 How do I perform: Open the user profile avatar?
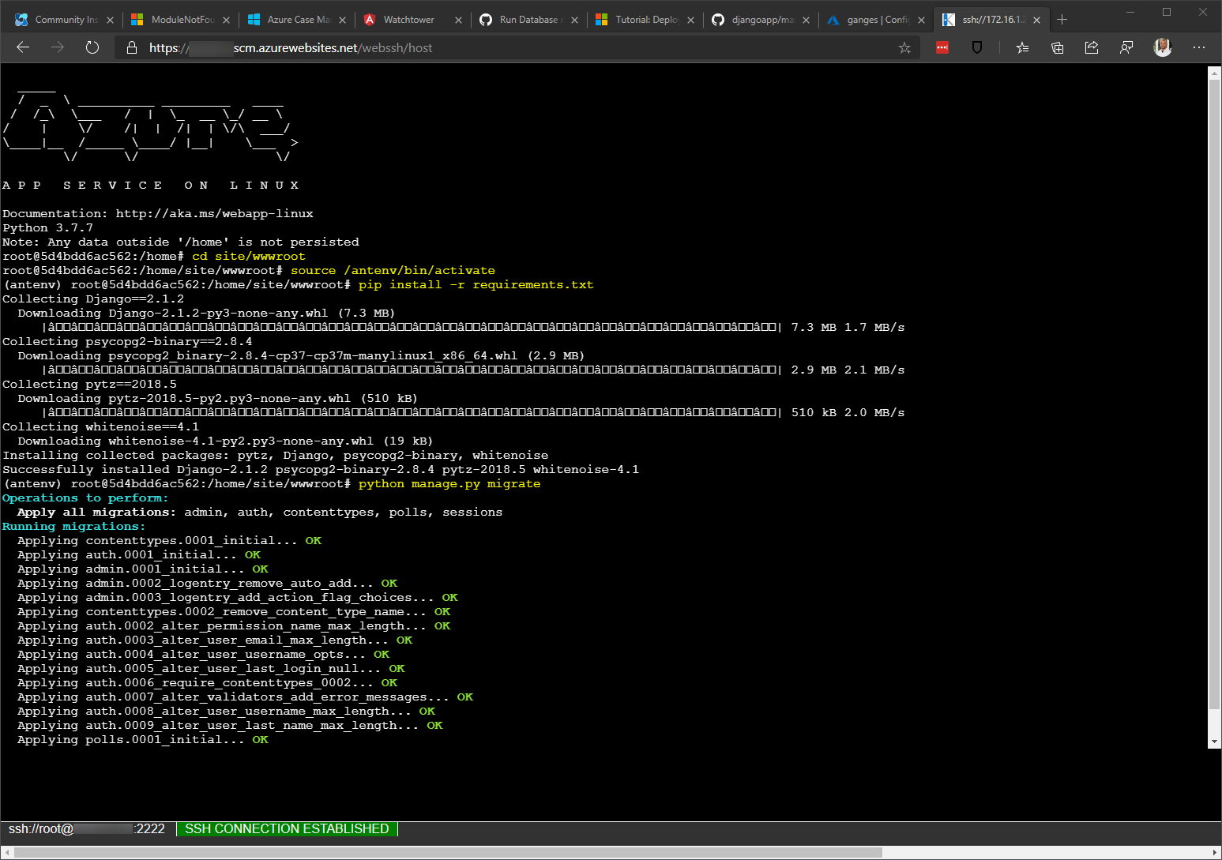pos(1163,47)
